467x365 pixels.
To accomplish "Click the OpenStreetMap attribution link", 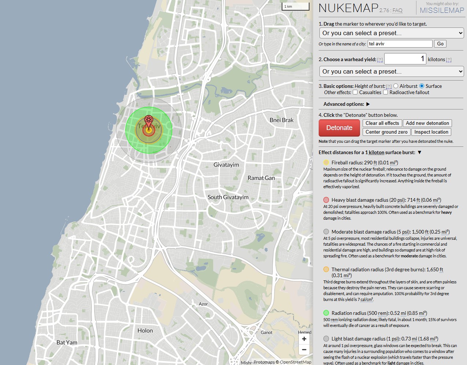I will pyautogui.click(x=296, y=362).
